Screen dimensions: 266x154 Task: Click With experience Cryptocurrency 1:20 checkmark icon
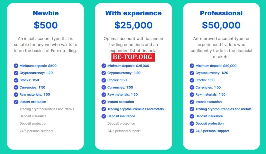click(104, 73)
